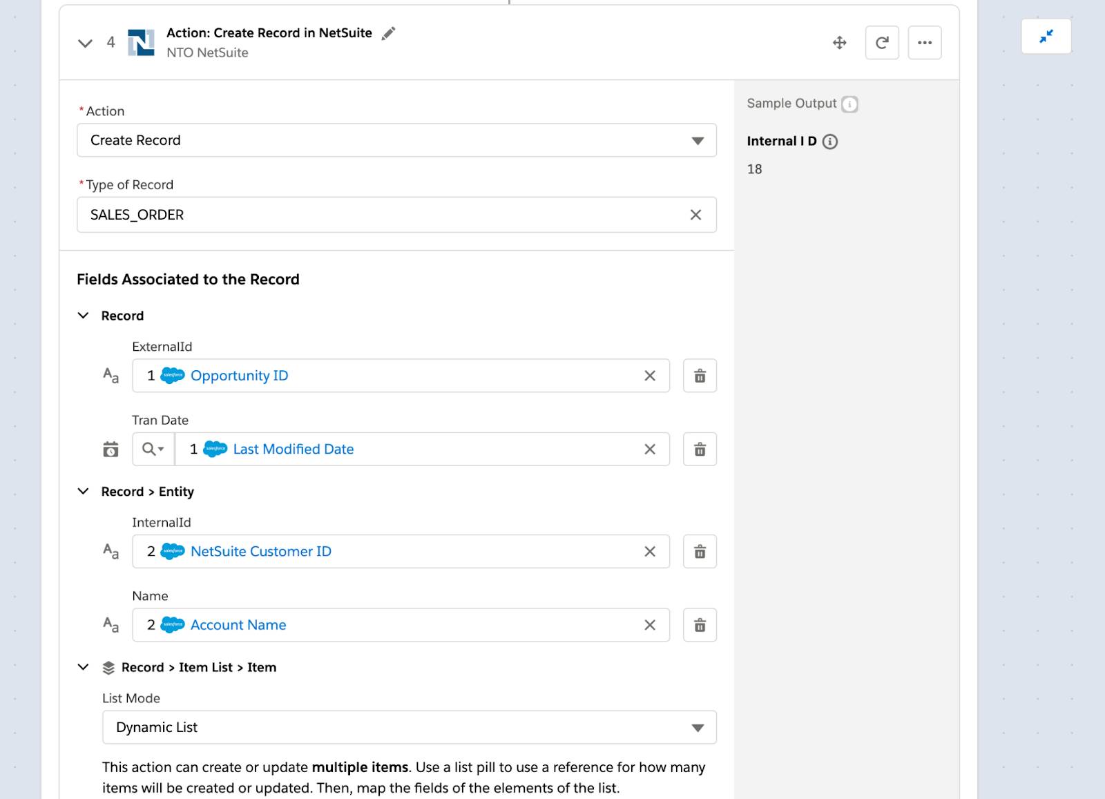This screenshot has width=1105, height=799.
Task: Clear the Account Name pill
Action: point(650,625)
